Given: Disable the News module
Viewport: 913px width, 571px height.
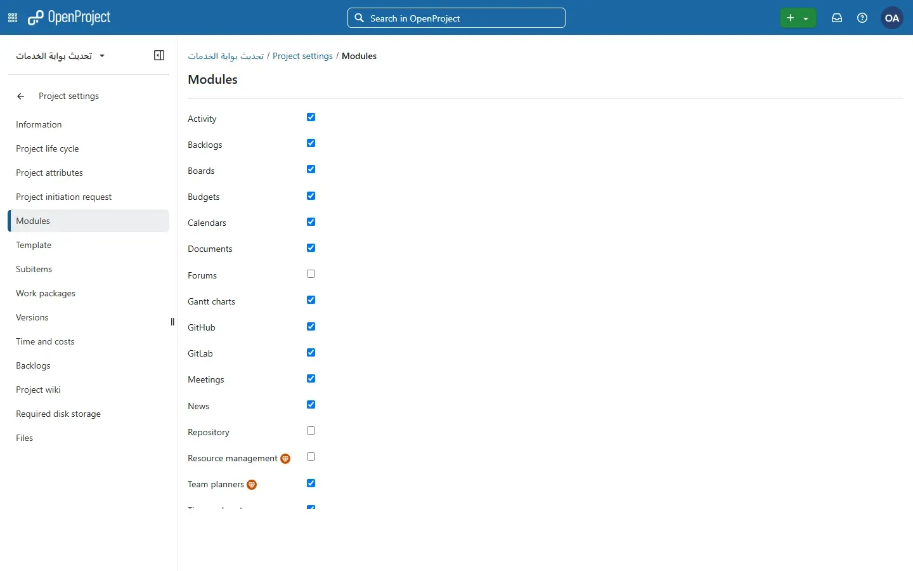Looking at the screenshot, I should (311, 405).
